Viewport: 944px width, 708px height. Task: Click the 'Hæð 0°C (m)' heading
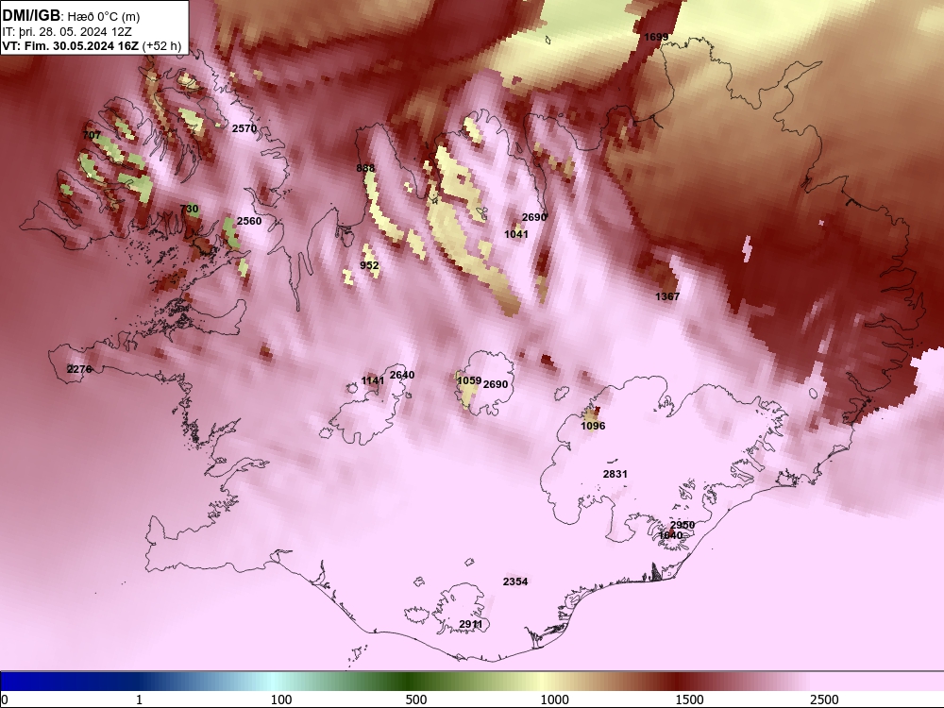(103, 16)
